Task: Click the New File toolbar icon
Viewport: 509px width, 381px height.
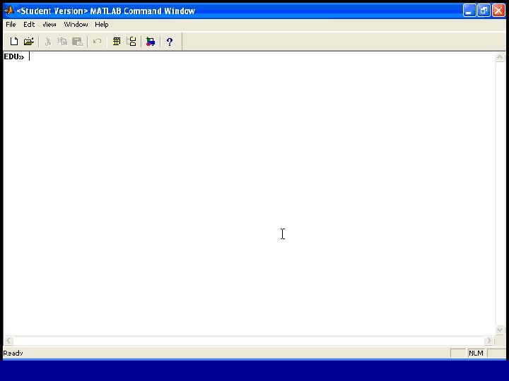Action: (x=14, y=41)
